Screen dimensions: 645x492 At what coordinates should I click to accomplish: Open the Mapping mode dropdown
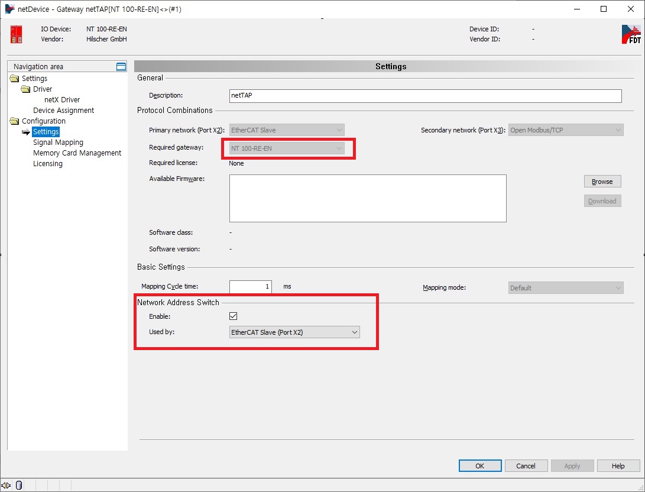[566, 288]
